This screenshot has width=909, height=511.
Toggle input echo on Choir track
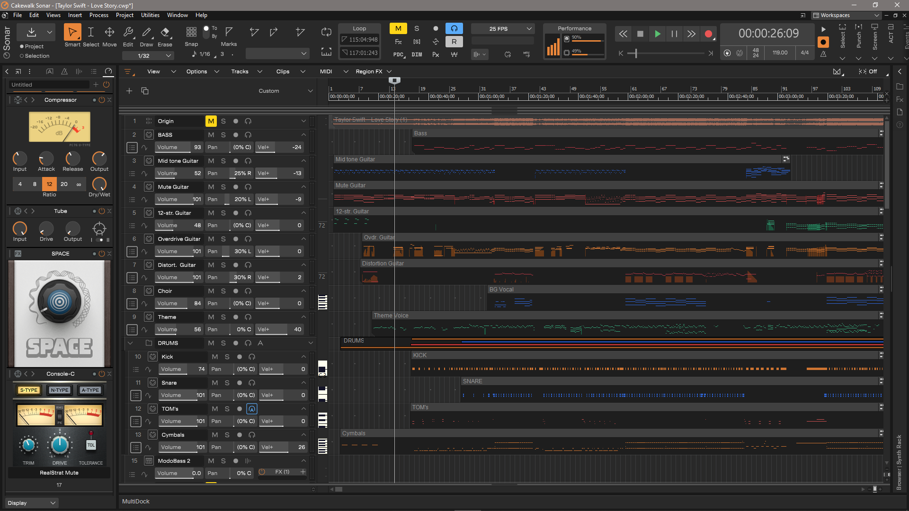(248, 291)
